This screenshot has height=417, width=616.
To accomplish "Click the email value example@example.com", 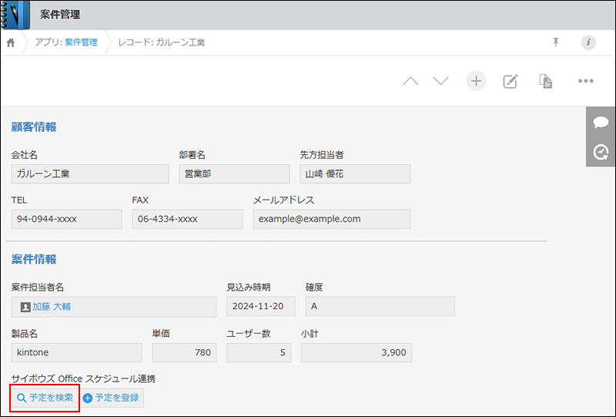I will (x=332, y=219).
